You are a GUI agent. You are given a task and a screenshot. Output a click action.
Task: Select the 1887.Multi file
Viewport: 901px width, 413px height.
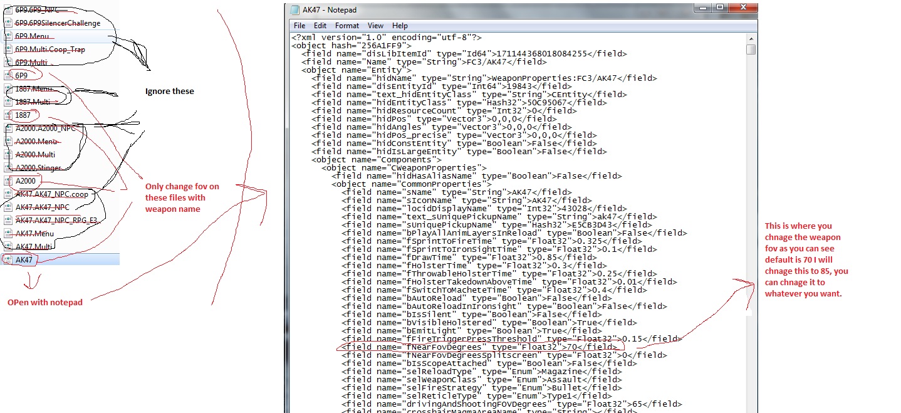coord(33,102)
